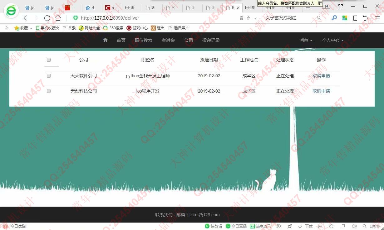Open 下载 downloads in status bar

(x=305, y=226)
